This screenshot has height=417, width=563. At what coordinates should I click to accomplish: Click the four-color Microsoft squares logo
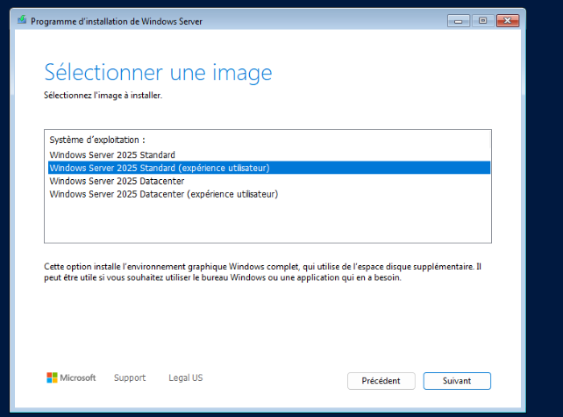point(52,377)
